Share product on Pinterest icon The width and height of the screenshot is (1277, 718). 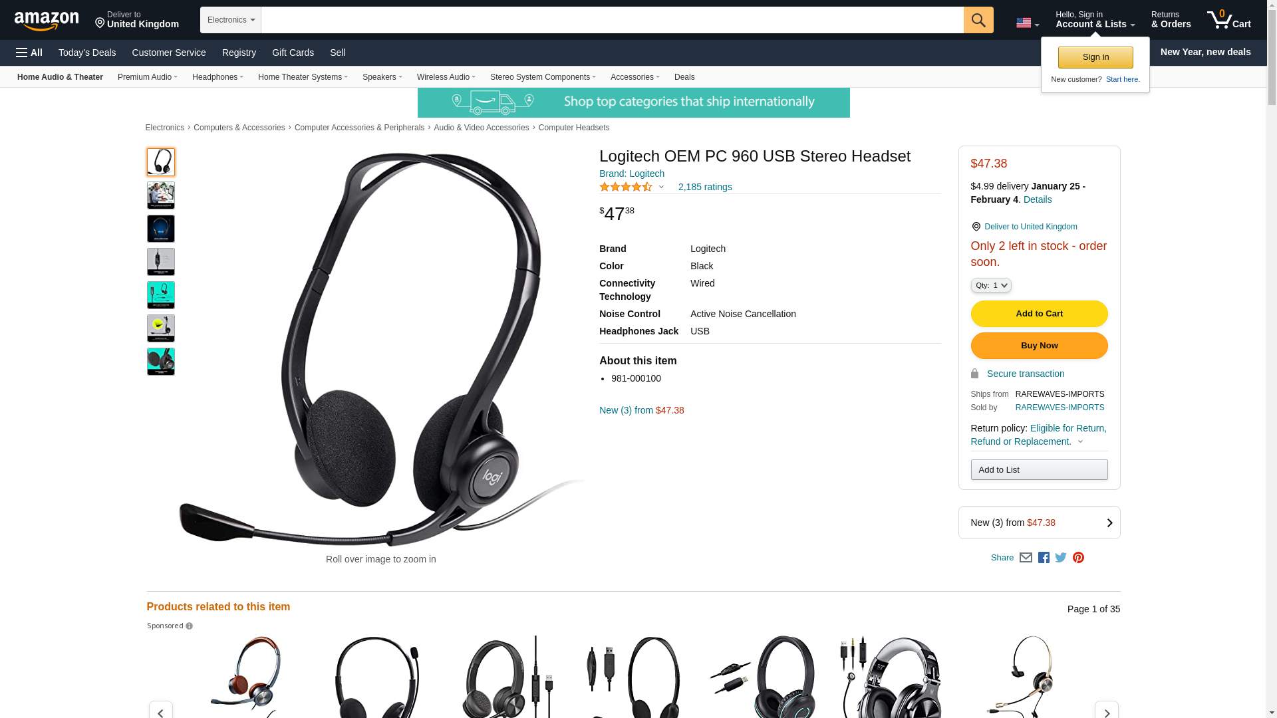[1078, 558]
